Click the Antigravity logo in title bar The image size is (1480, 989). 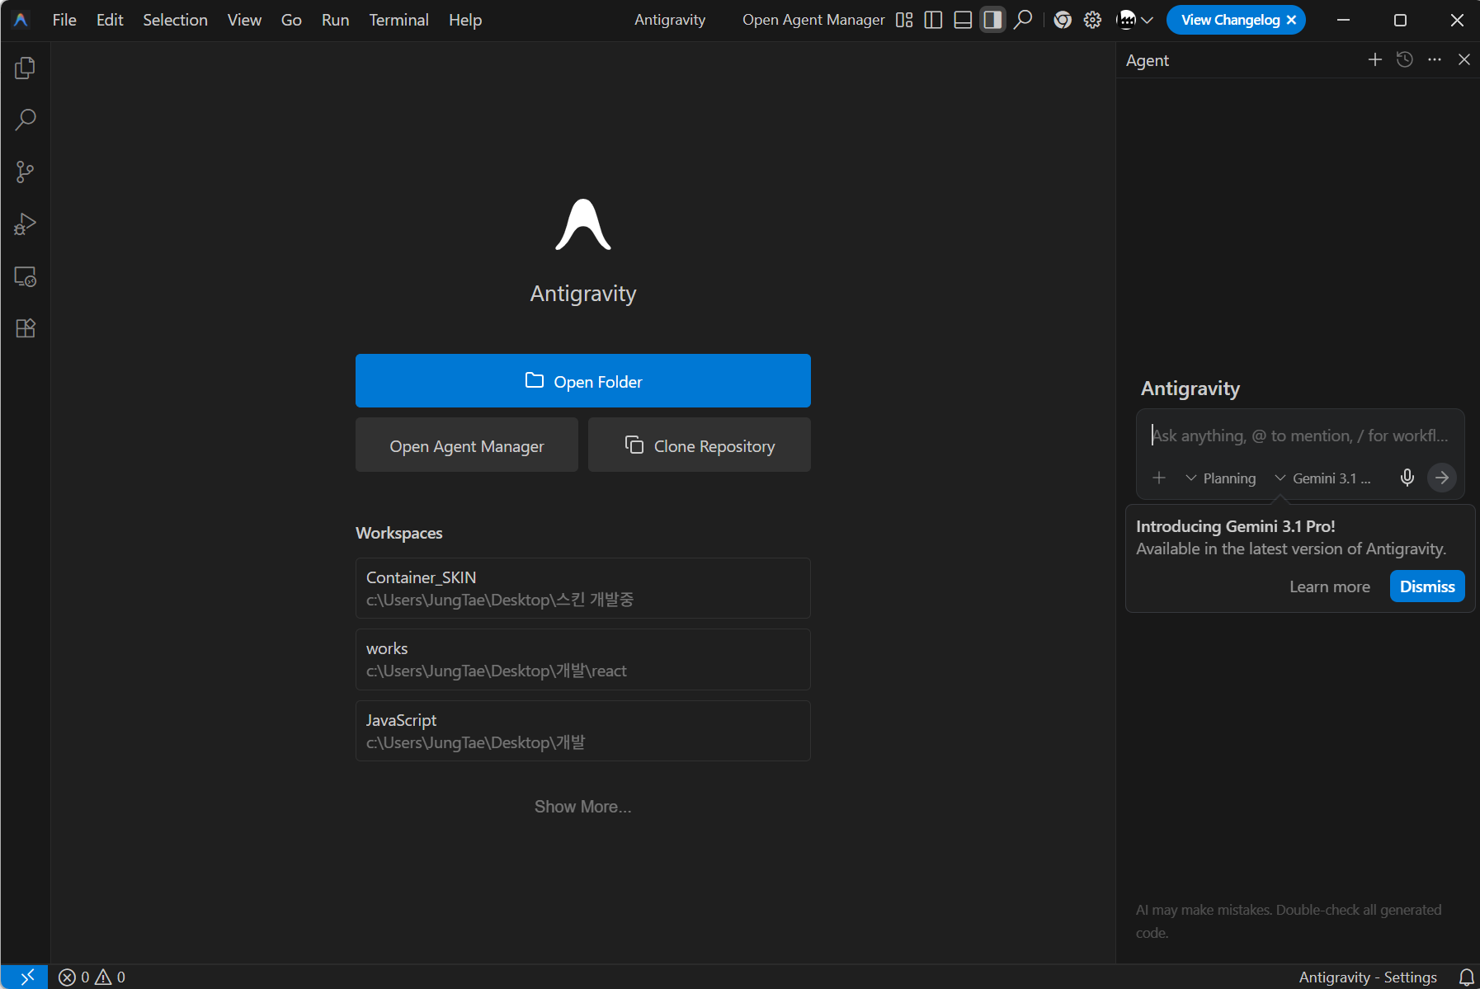(21, 20)
